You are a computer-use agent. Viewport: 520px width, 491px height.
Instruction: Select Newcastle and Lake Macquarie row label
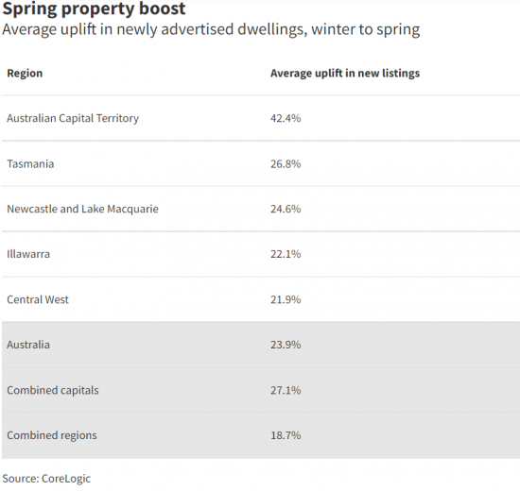tap(82, 209)
